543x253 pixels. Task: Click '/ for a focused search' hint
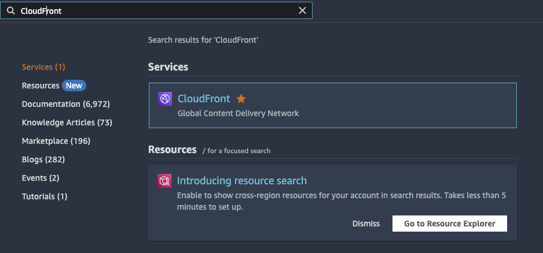[x=237, y=151]
